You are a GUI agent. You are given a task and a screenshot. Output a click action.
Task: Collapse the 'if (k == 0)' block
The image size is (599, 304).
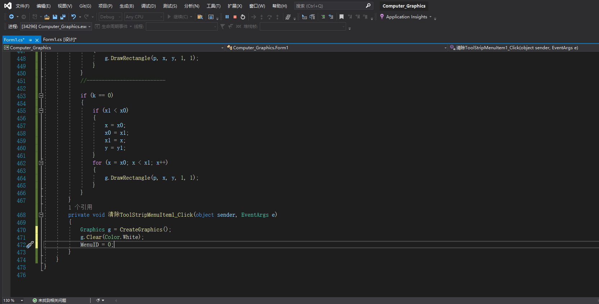tap(41, 96)
